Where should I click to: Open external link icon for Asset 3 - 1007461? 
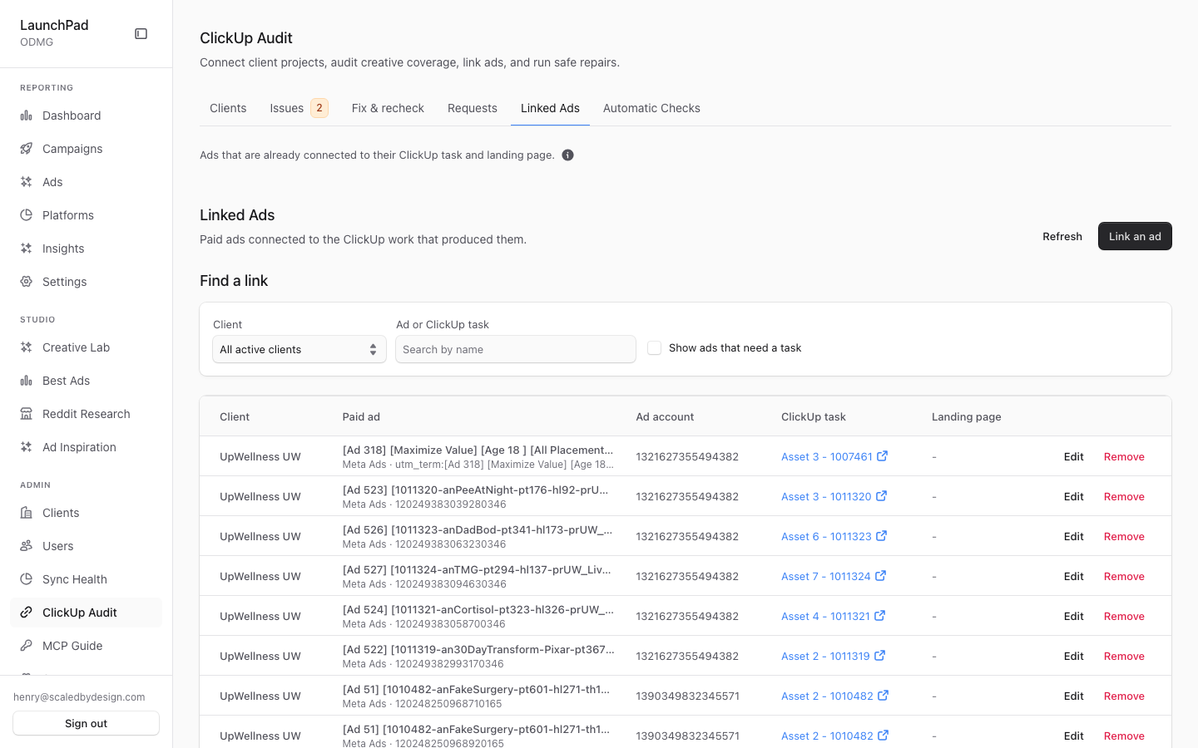tap(883, 456)
